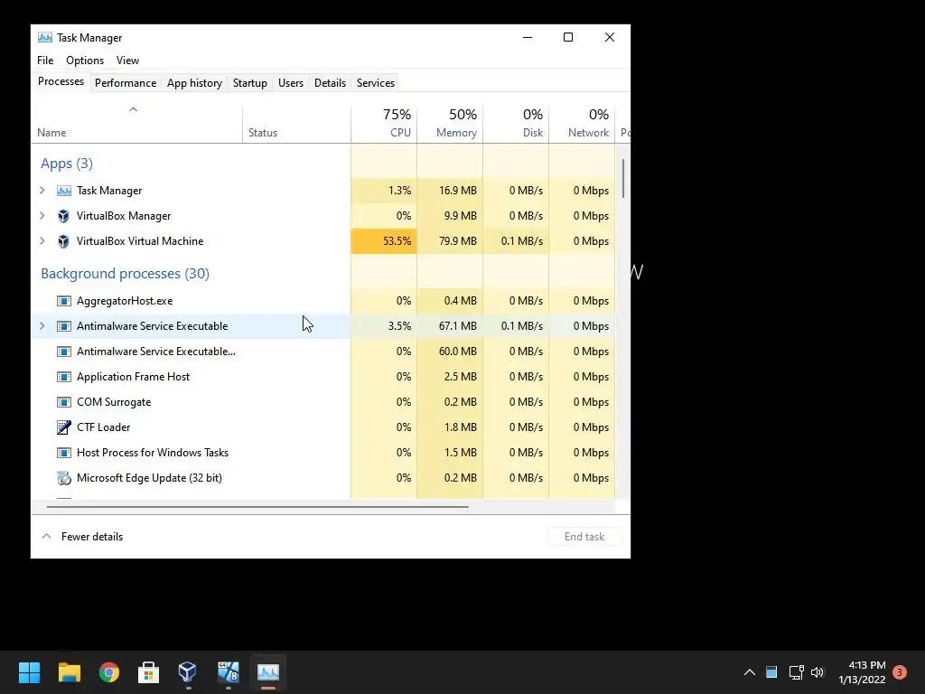This screenshot has height=694, width=925.
Task: Select the second Antimalware Service Executable row
Action: pos(323,352)
